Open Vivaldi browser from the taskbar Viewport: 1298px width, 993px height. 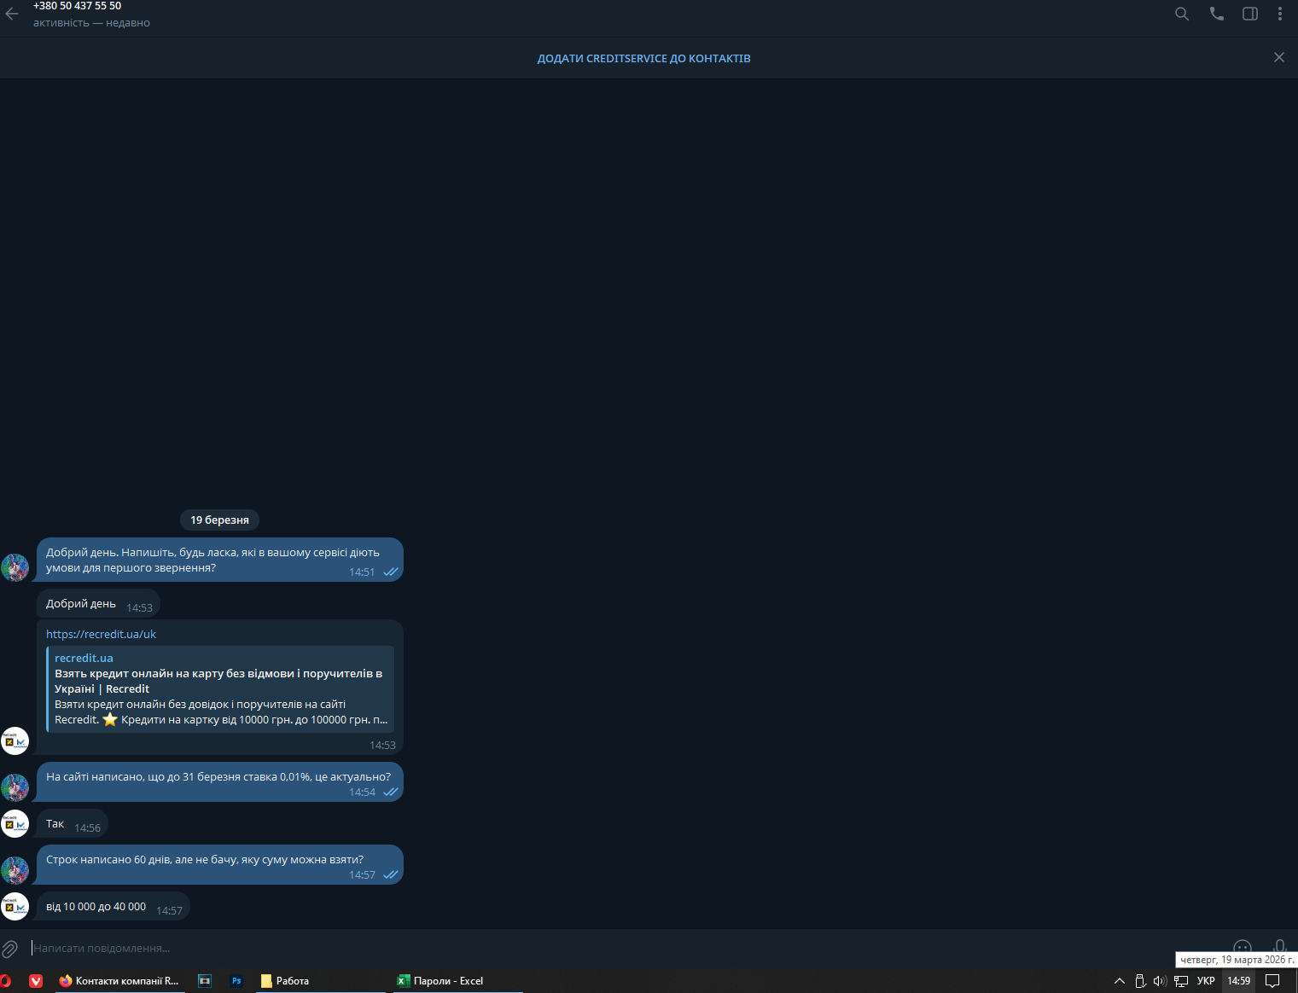pos(36,981)
